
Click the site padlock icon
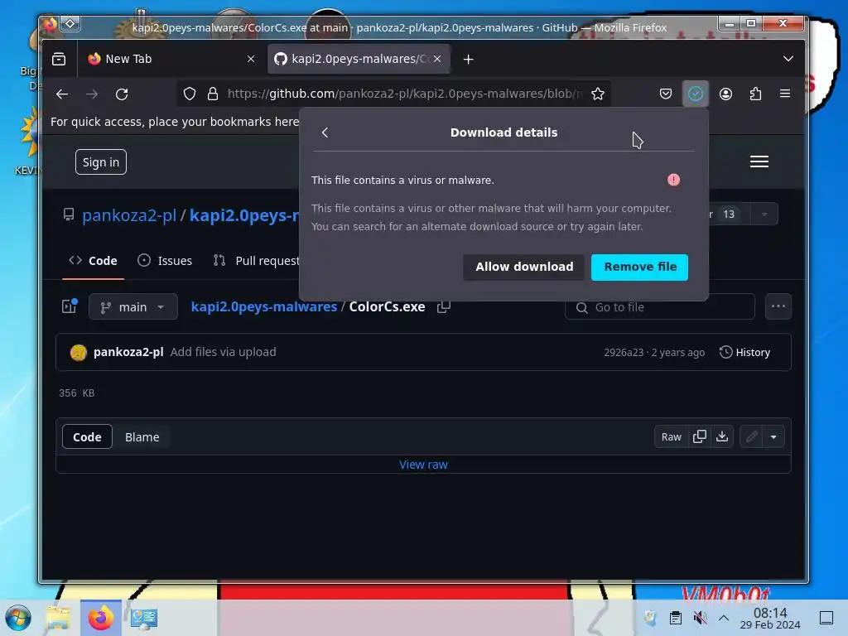213,94
